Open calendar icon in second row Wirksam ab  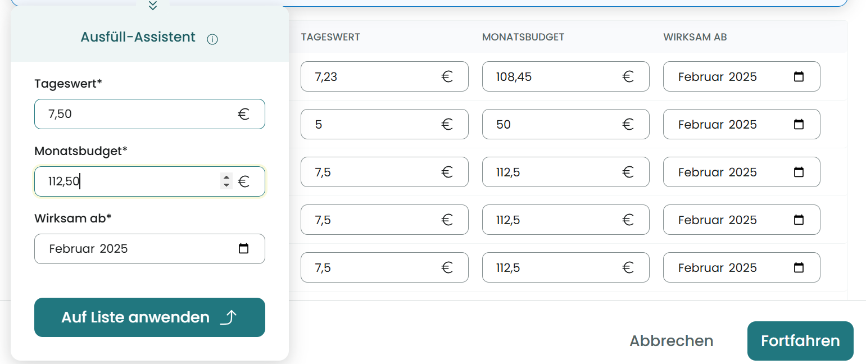[799, 125]
